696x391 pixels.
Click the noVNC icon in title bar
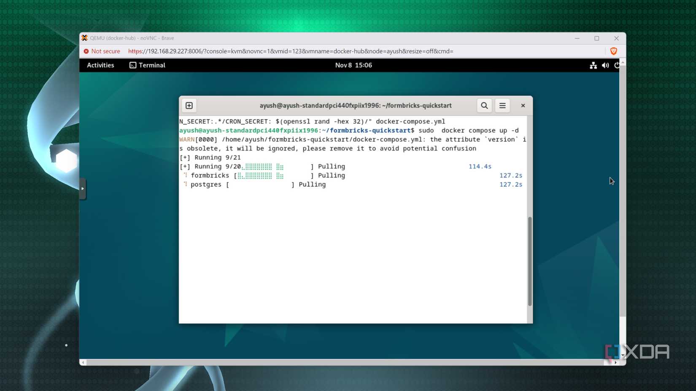[x=85, y=38]
